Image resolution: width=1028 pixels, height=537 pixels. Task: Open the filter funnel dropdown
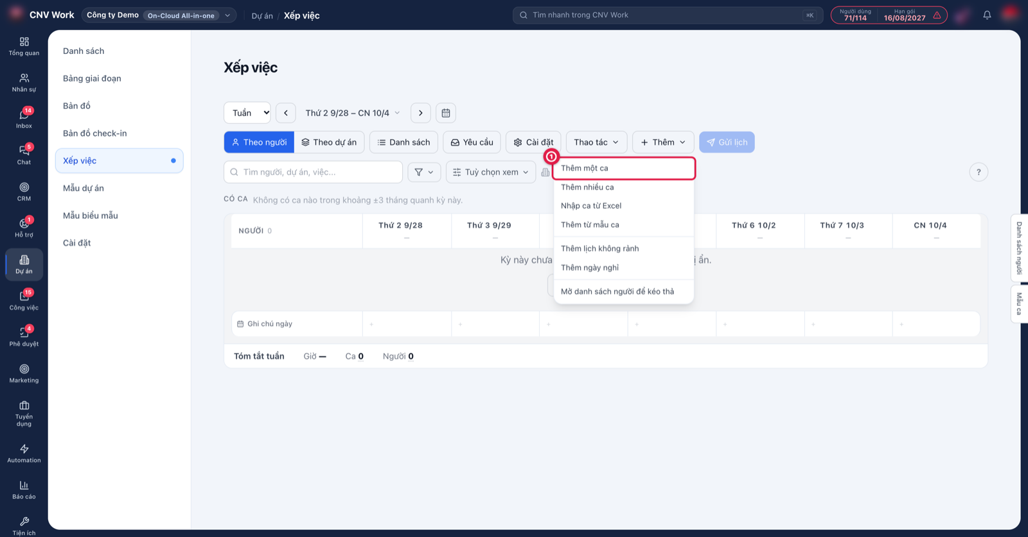pyautogui.click(x=424, y=172)
